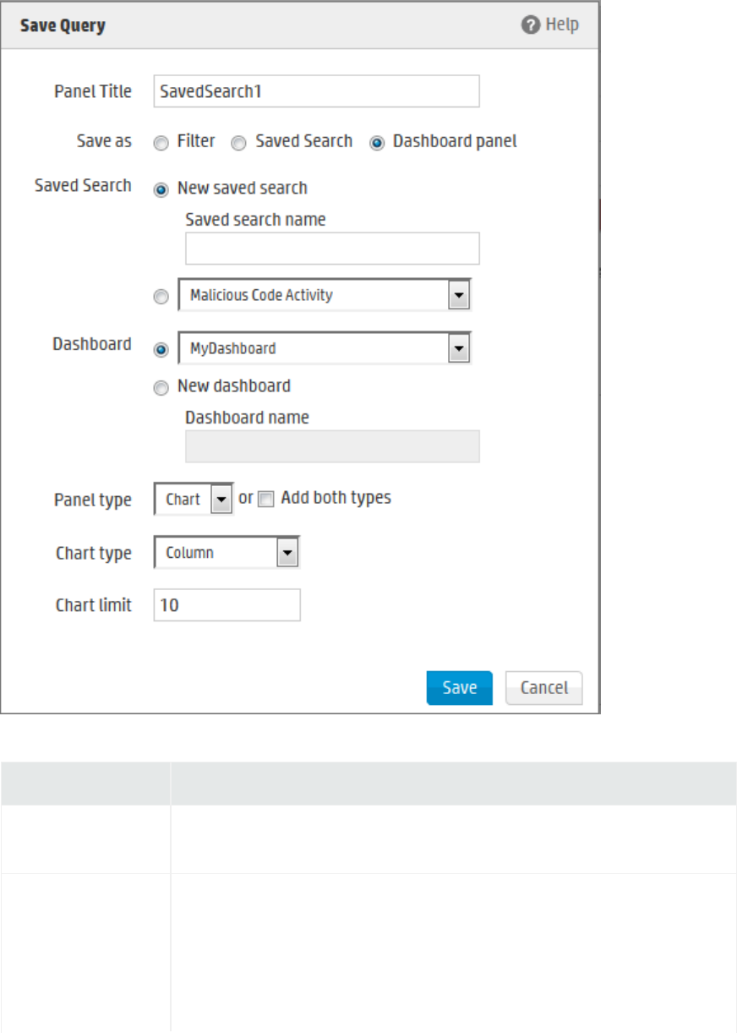737x1033 pixels.
Task: Open the Malicious Code Activity dropdown
Action: [x=457, y=296]
